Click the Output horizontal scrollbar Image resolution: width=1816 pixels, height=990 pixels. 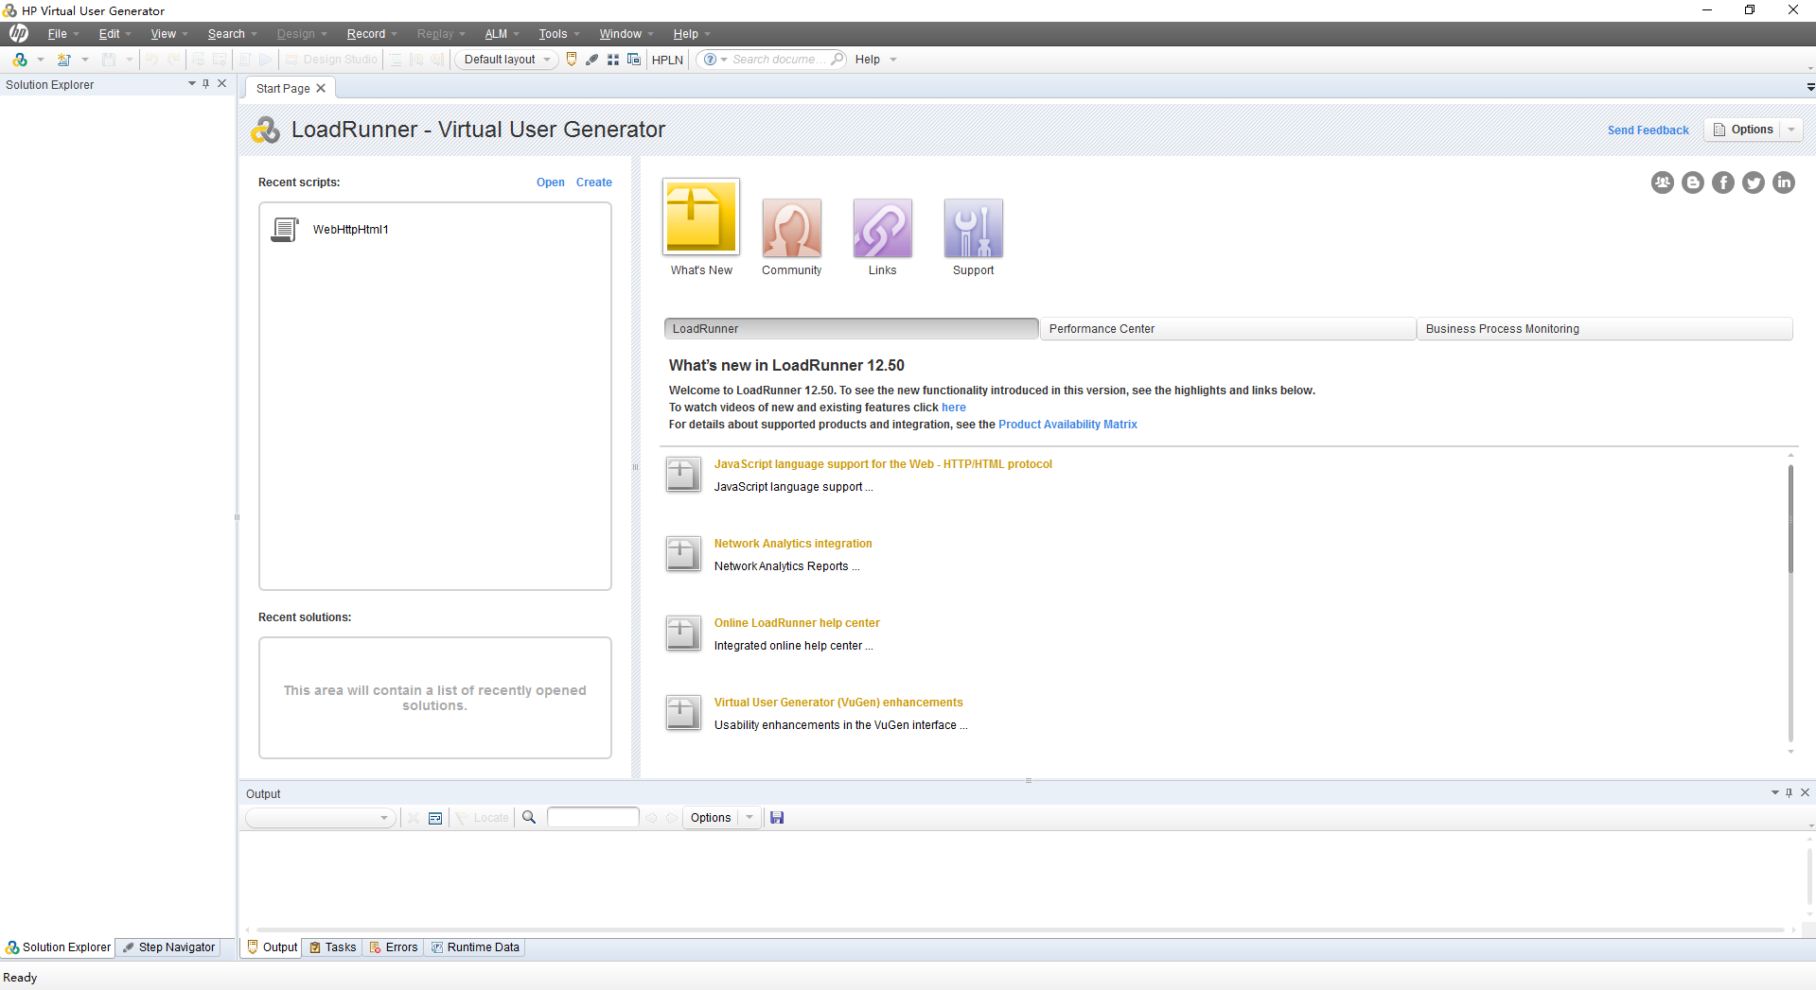tap(1020, 929)
